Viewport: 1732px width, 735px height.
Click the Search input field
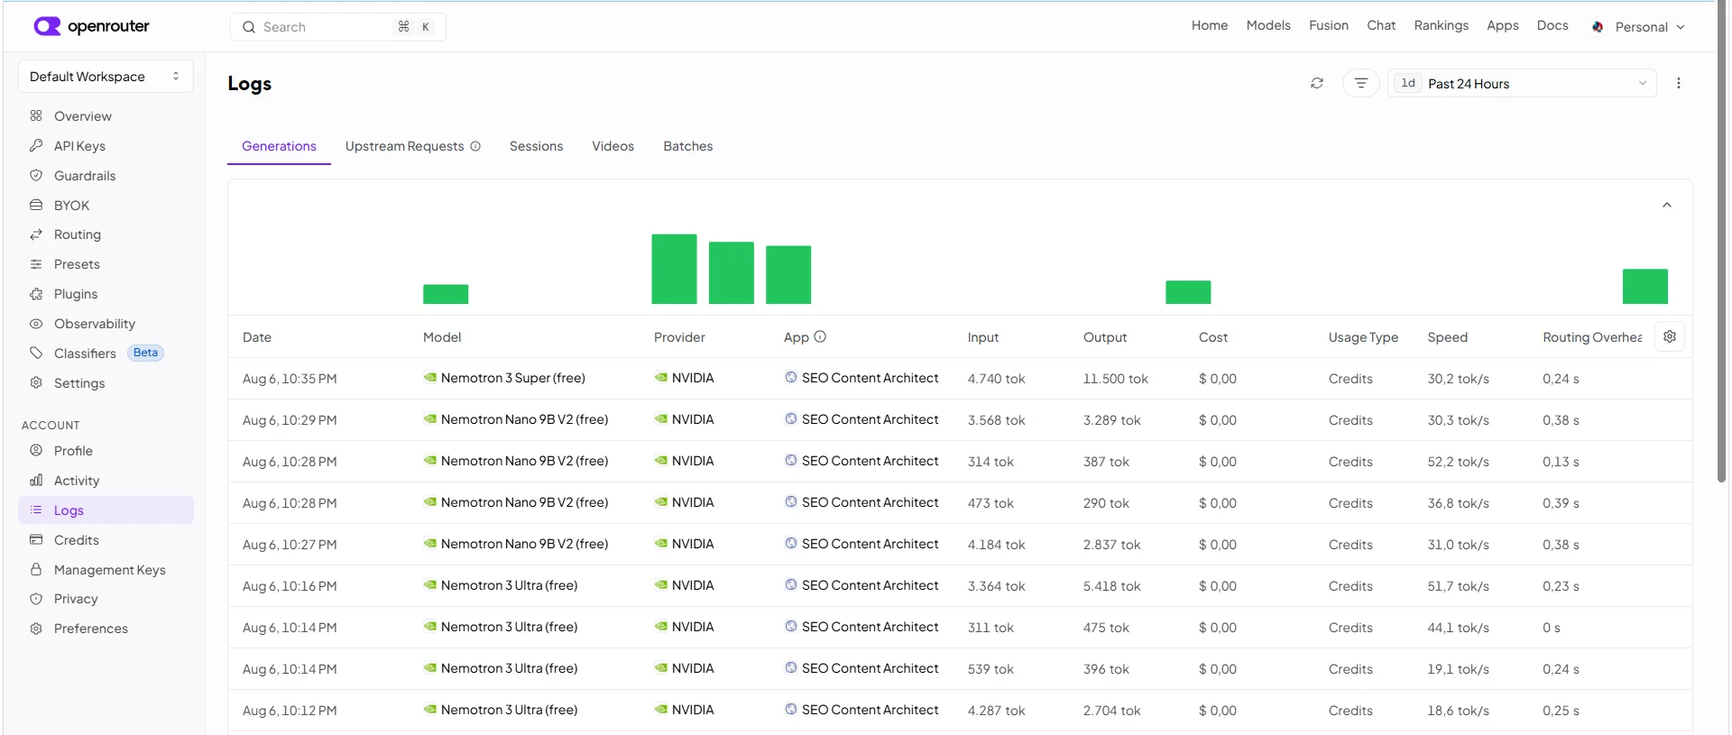[338, 27]
